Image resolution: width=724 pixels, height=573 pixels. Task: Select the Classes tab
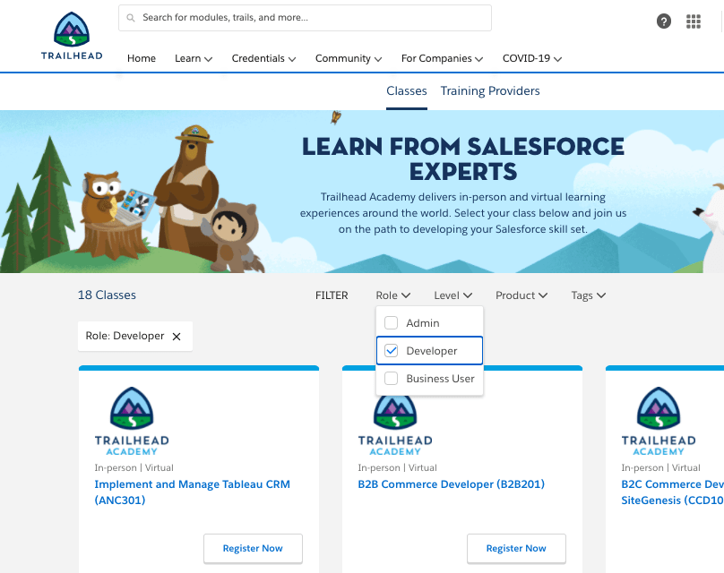tap(406, 91)
